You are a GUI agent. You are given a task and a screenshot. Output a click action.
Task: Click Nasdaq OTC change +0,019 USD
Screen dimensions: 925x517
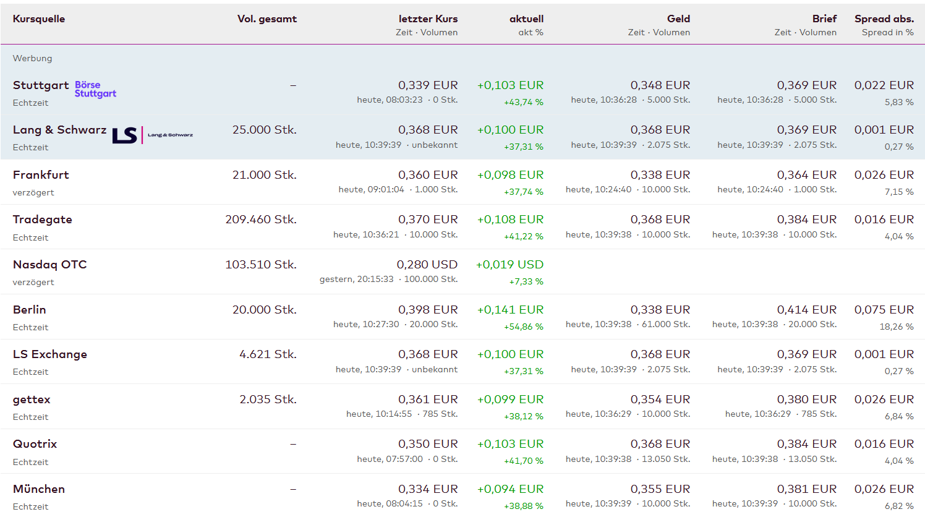pyautogui.click(x=510, y=265)
